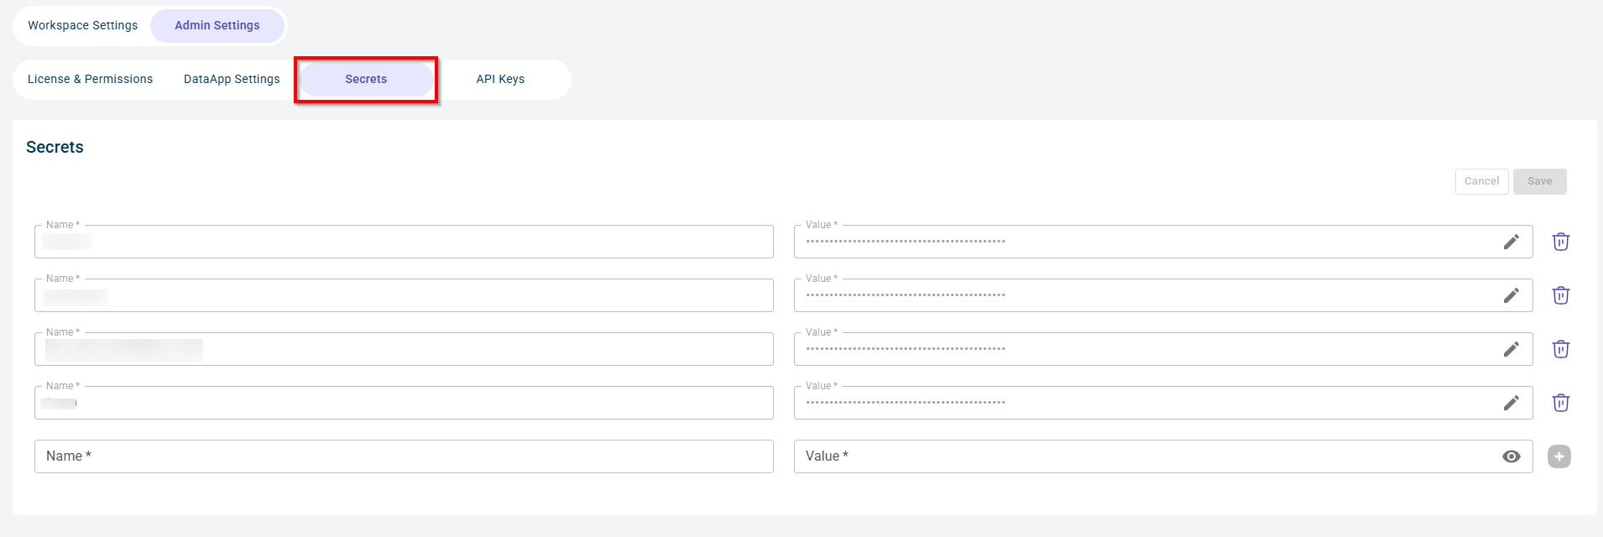Viewport: 1603px width, 537px height.
Task: Delete the third secret using trash icon
Action: 1560,349
